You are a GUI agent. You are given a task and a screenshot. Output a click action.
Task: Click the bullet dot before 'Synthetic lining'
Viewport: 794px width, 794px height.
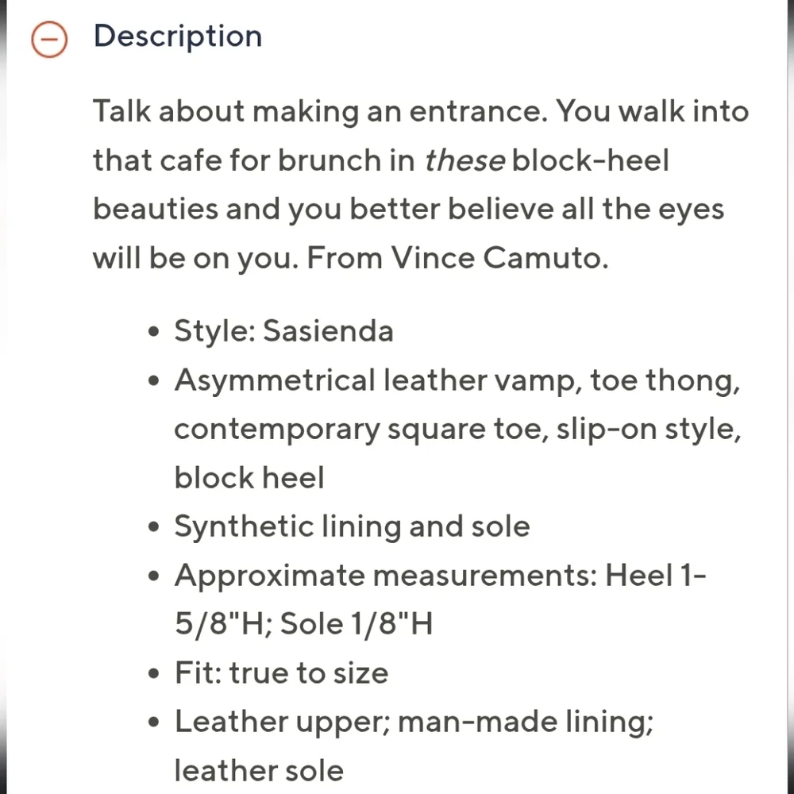pos(154,528)
